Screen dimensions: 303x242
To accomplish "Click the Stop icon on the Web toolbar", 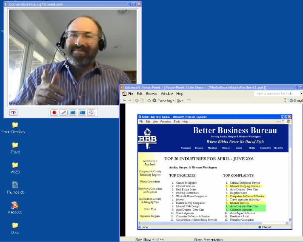I will [x=137, y=100].
